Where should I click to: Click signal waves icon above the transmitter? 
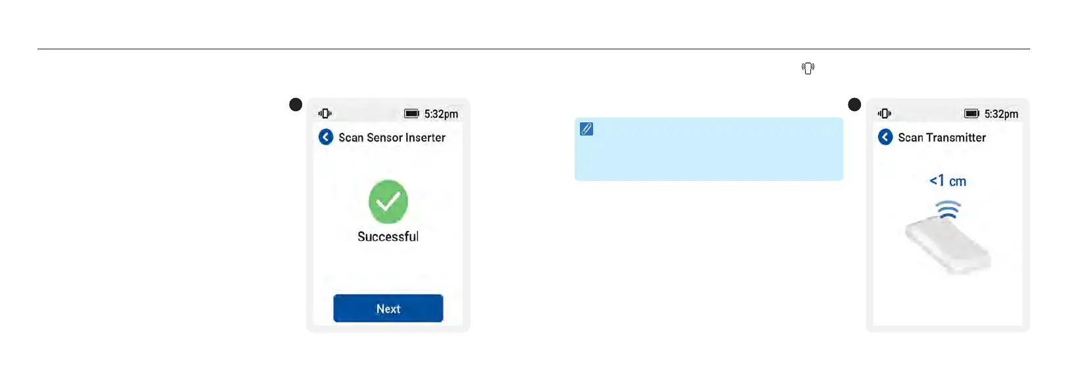pos(948,210)
